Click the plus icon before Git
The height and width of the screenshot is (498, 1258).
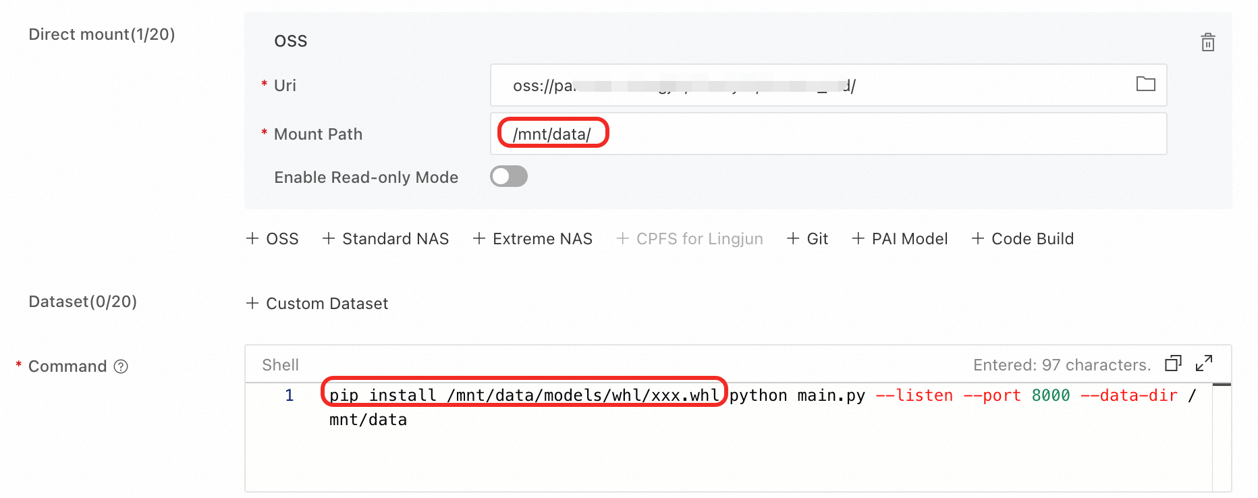coord(793,238)
